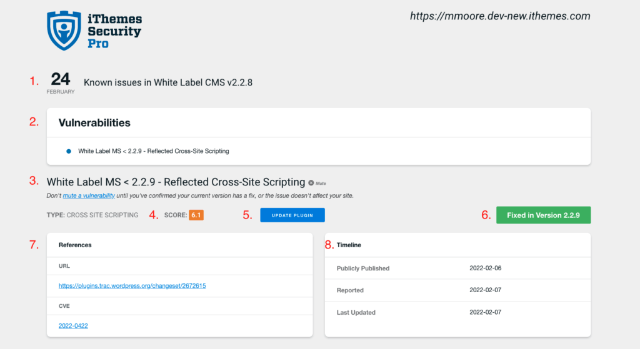Click the site URL mmoore.dev-new.ithemes.com
This screenshot has height=349, width=640.
click(x=500, y=16)
